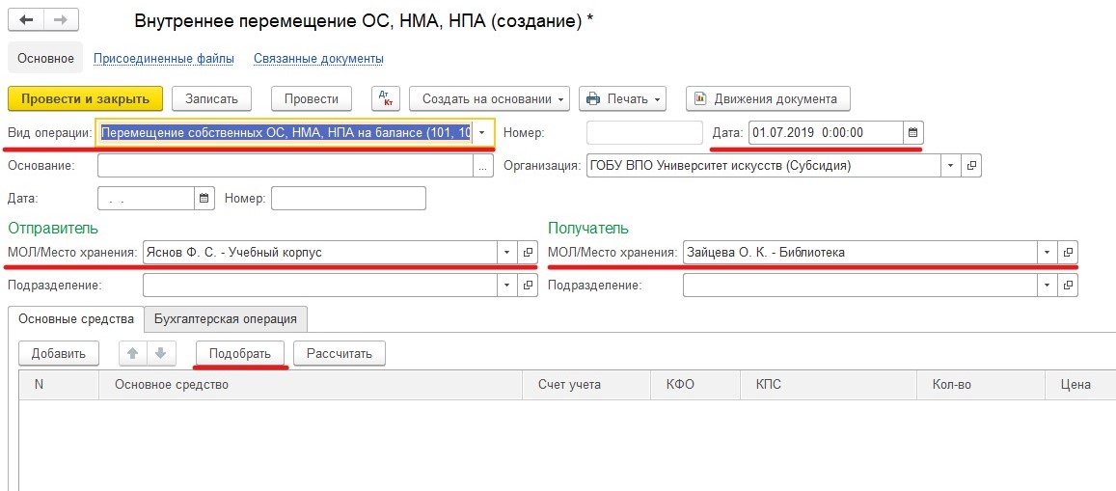Open the Организация record via open icon
The height and width of the screenshot is (491, 1116).
click(971, 165)
